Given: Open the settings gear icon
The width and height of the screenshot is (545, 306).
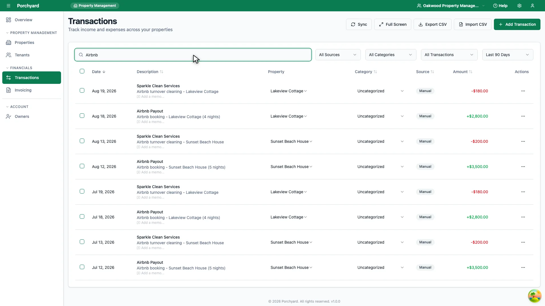Looking at the screenshot, I should (x=519, y=6).
